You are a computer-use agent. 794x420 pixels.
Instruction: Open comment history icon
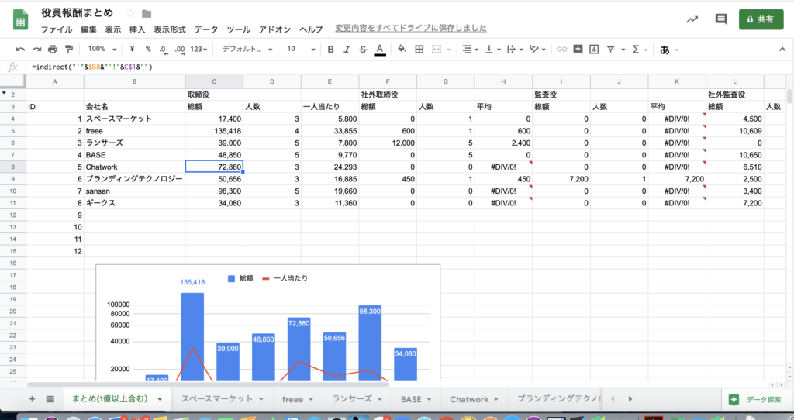tap(721, 19)
